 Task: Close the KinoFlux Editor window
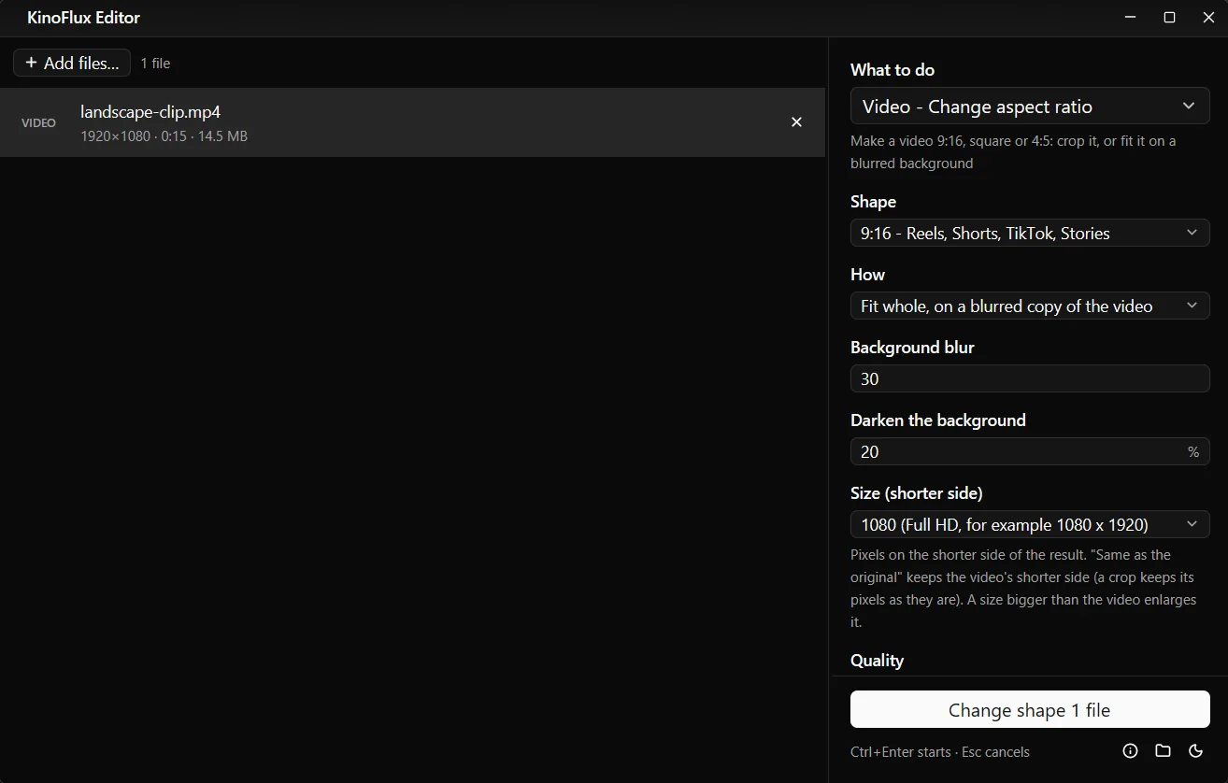tap(1208, 18)
